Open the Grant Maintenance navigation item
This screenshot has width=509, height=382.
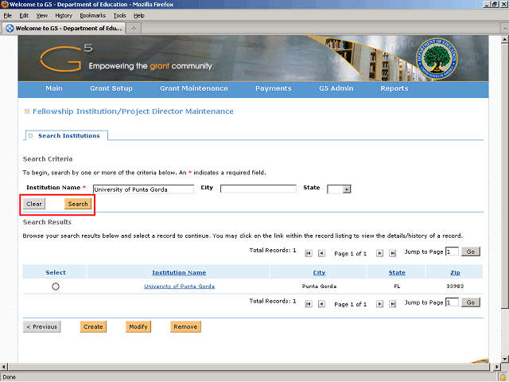point(194,88)
